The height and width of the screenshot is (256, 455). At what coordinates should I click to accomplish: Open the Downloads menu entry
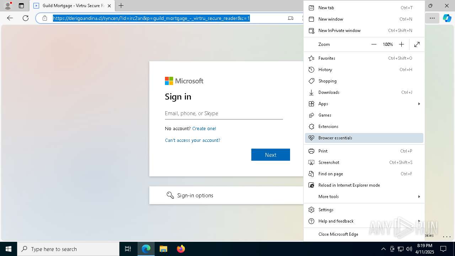[364, 92]
